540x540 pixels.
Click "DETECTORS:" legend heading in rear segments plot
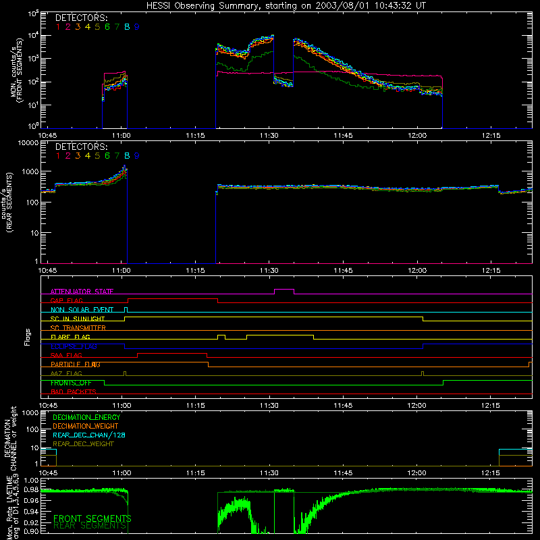click(81, 146)
